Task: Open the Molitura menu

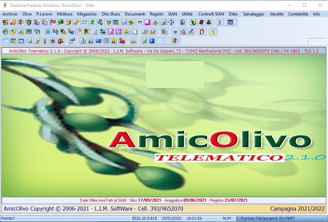Action: pos(65,14)
